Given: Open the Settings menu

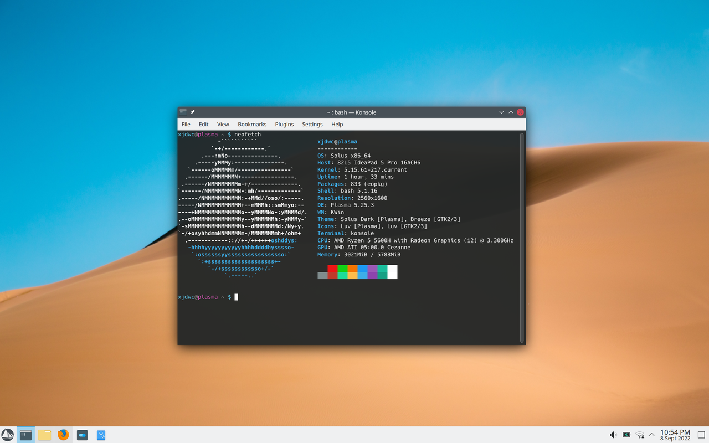Looking at the screenshot, I should pos(312,125).
